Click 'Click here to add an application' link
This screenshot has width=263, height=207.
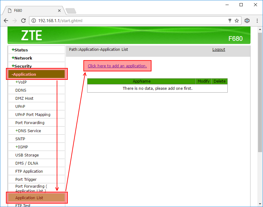pyautogui.click(x=117, y=66)
